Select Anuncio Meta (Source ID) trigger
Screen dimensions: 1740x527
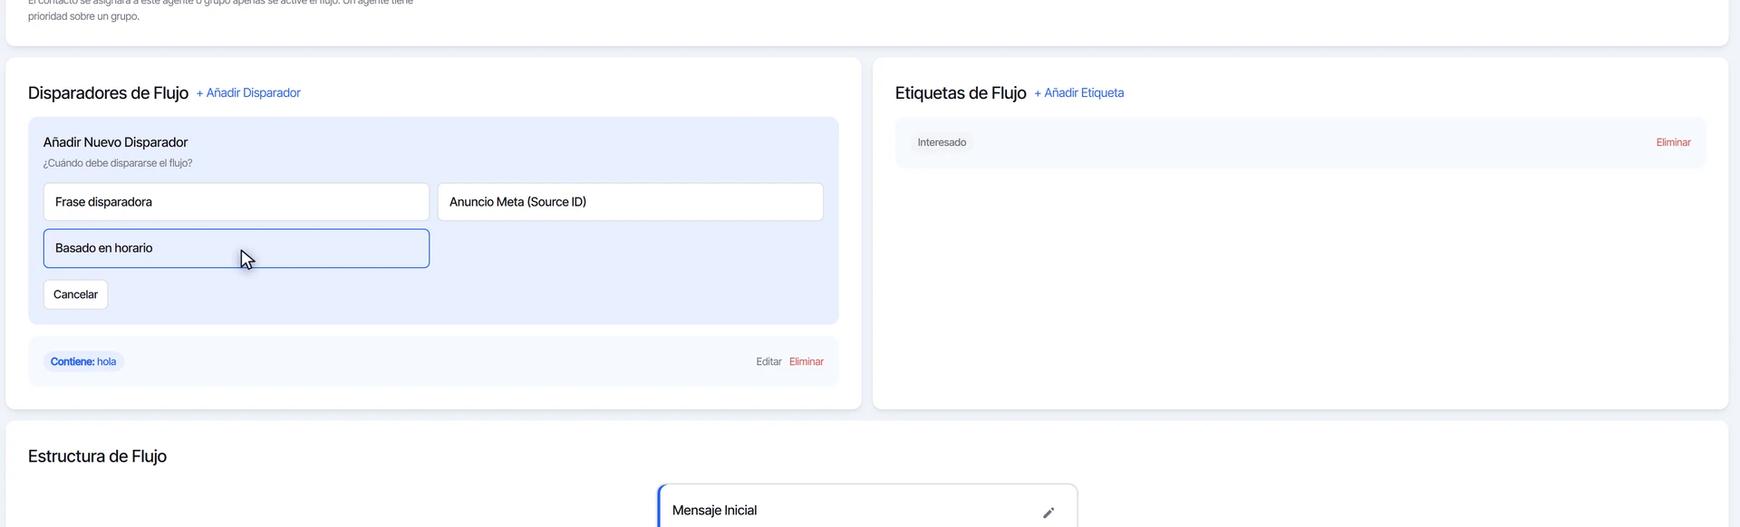click(x=631, y=202)
